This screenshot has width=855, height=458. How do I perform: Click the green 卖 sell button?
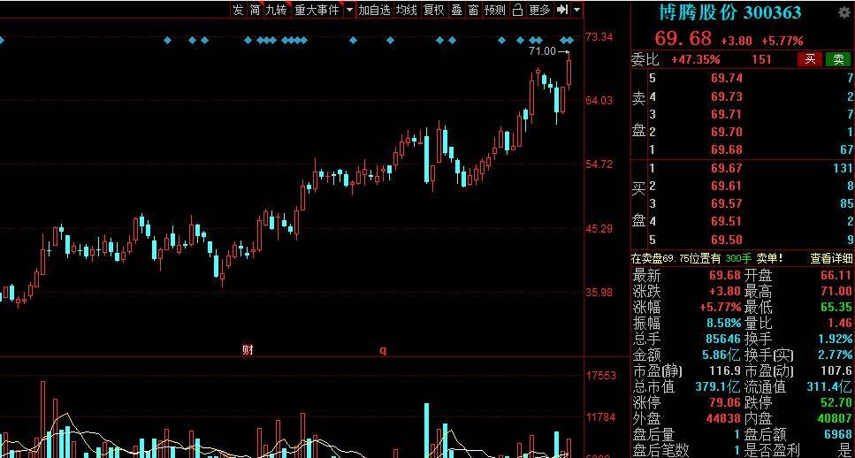coord(837,59)
